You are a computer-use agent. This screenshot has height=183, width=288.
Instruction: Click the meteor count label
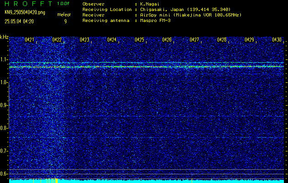(64, 15)
